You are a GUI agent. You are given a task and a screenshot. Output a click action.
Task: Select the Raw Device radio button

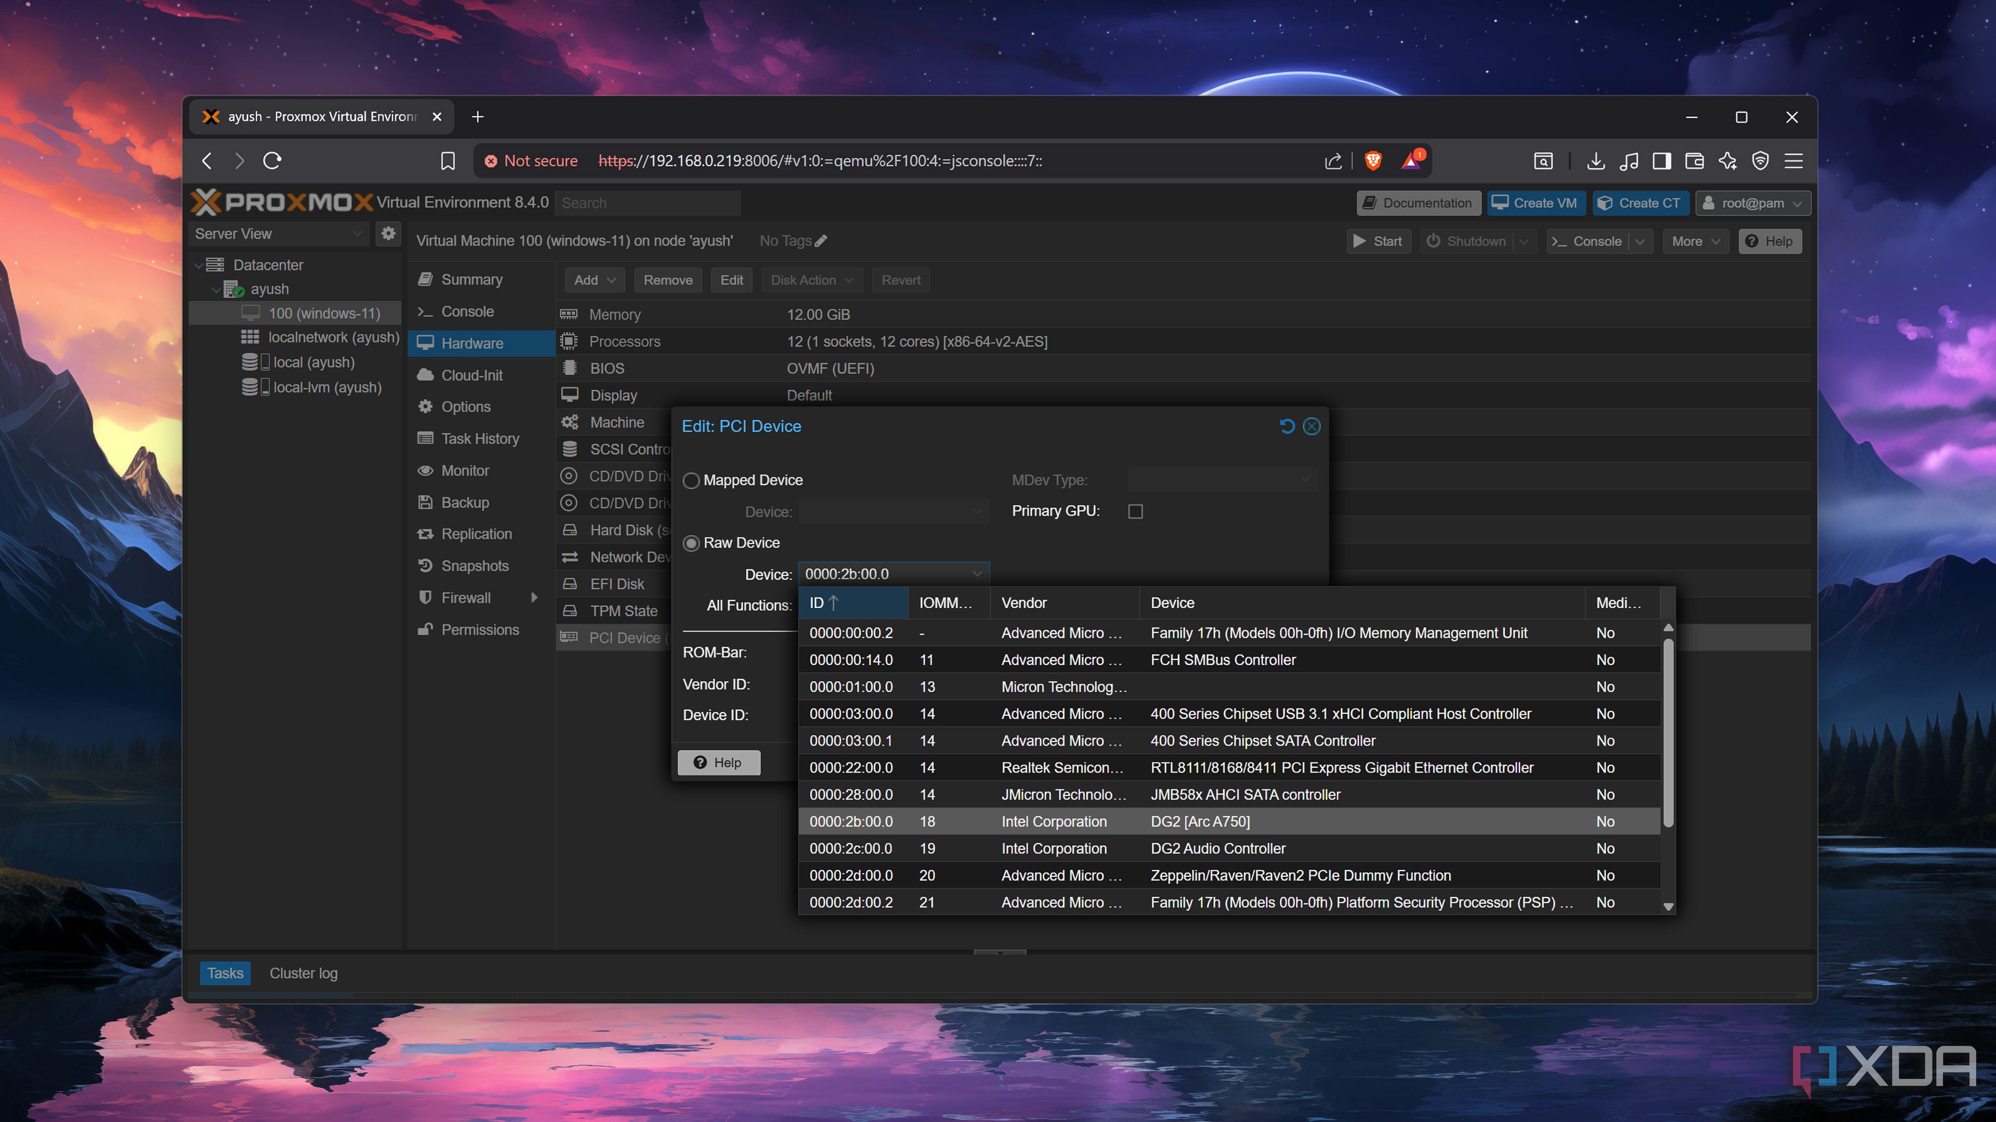pos(691,543)
